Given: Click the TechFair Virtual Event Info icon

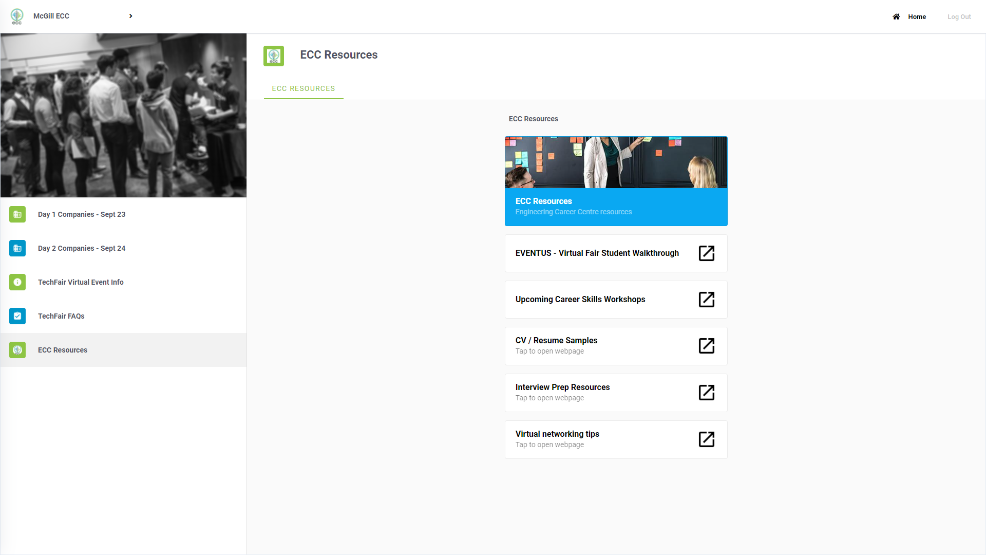Looking at the screenshot, I should (17, 282).
